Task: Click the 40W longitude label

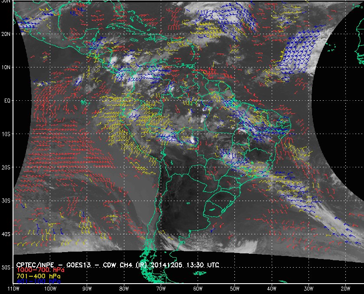Action: click(x=272, y=289)
